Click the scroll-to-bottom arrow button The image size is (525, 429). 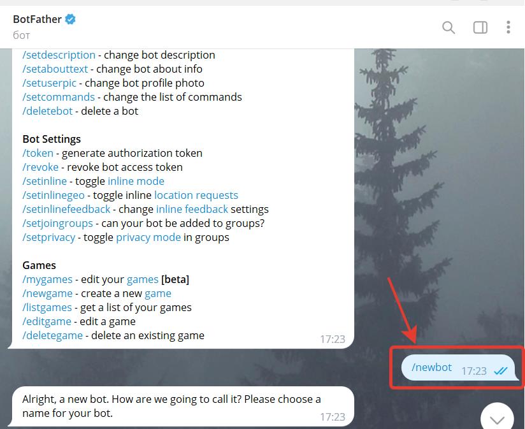(497, 419)
